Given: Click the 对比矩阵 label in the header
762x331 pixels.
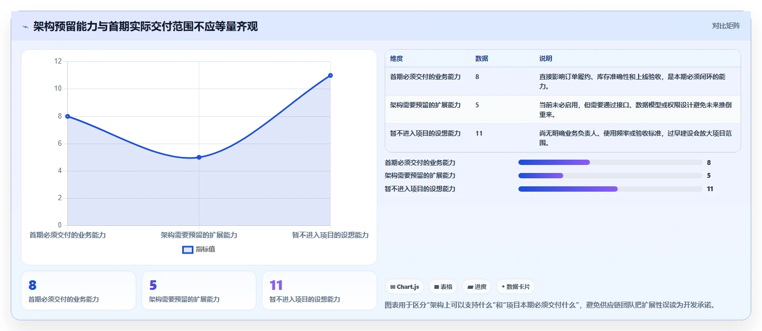Looking at the screenshot, I should pos(726,26).
